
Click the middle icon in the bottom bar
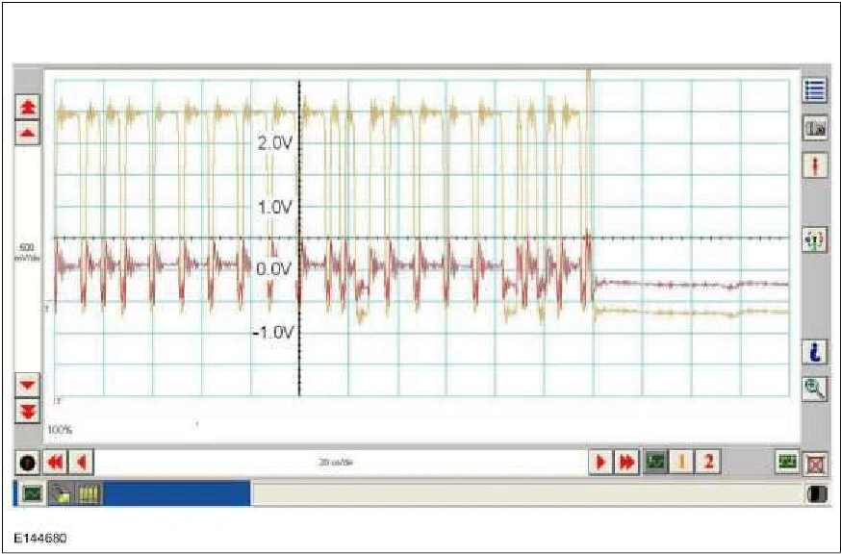[x=60, y=493]
